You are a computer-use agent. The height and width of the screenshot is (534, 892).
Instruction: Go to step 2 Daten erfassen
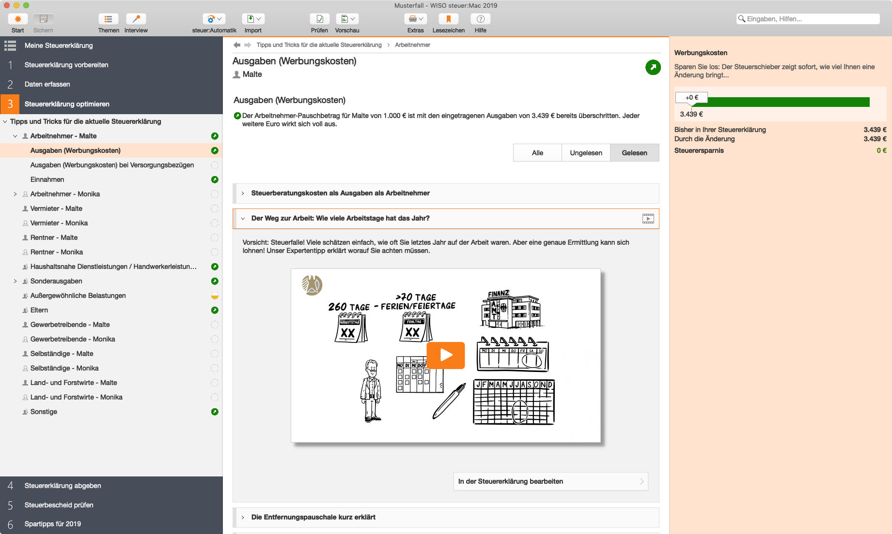tap(111, 84)
